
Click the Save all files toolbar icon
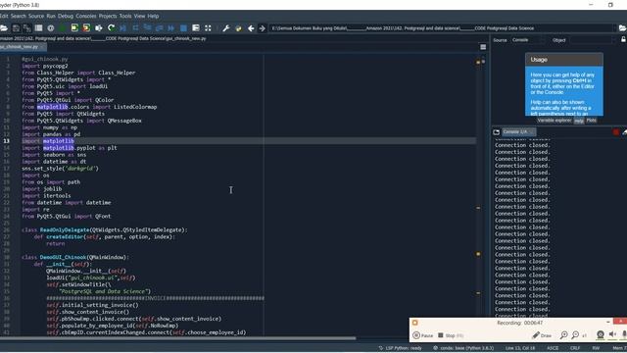(x=27, y=28)
